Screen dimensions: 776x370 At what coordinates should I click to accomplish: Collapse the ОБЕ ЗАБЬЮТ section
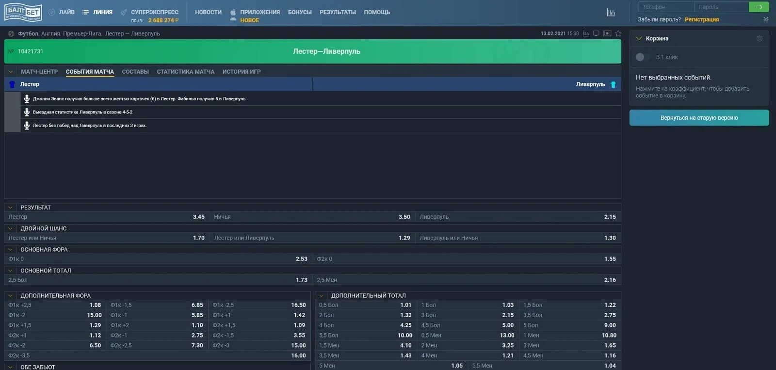pyautogui.click(x=10, y=367)
